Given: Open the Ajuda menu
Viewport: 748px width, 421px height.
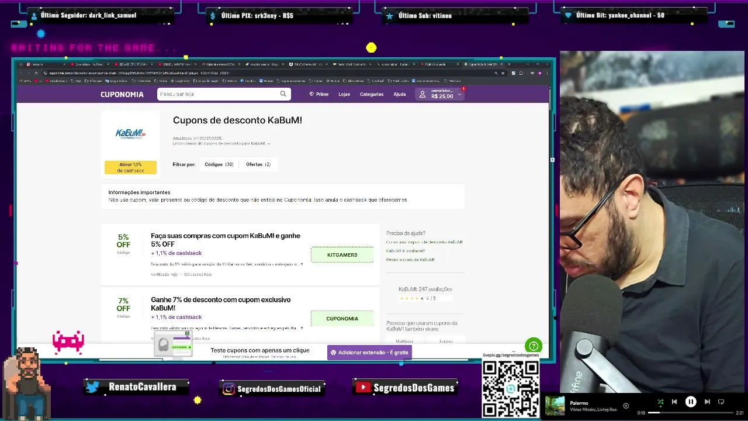Looking at the screenshot, I should 400,94.
